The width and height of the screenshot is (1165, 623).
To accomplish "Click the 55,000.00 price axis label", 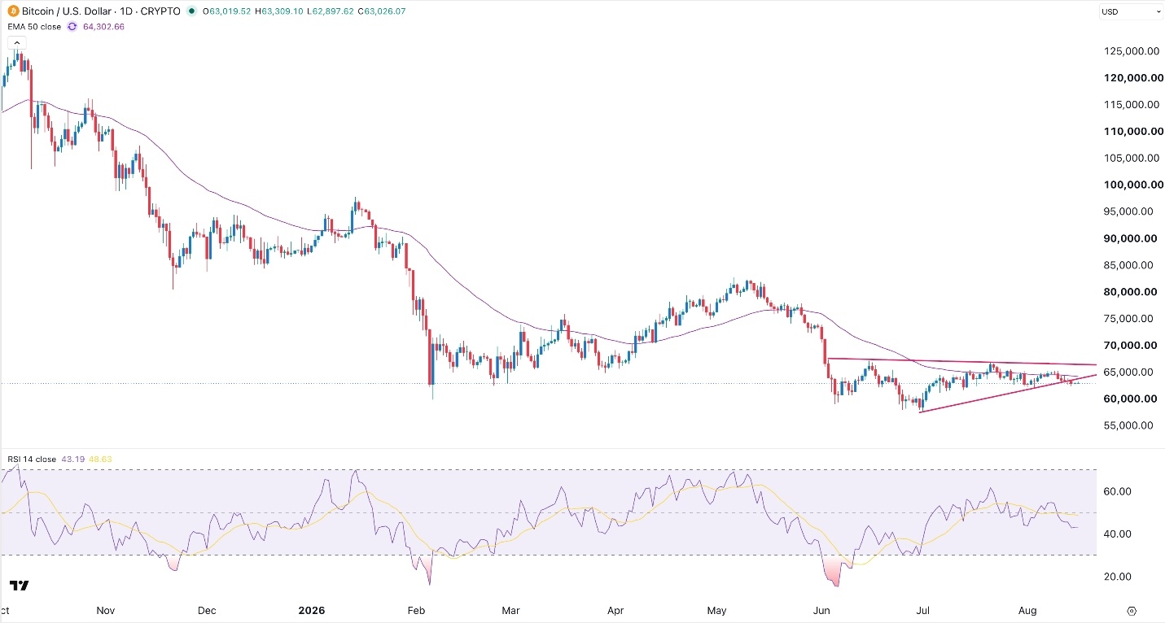I will (x=1130, y=425).
